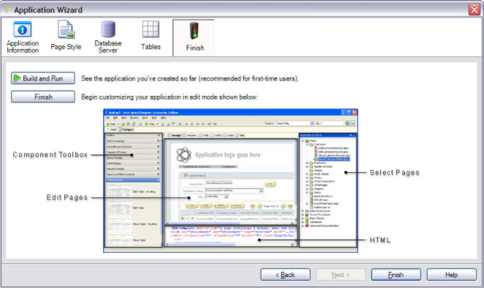This screenshot has height=288, width=484.
Task: Go to the Page Style step
Action: (66, 36)
